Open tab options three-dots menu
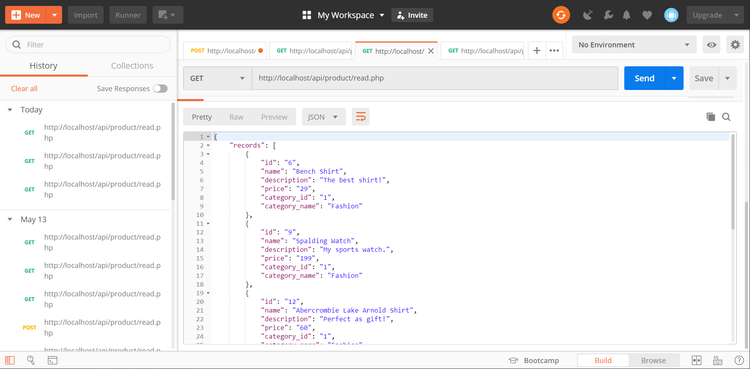The width and height of the screenshot is (750, 369). click(x=554, y=51)
